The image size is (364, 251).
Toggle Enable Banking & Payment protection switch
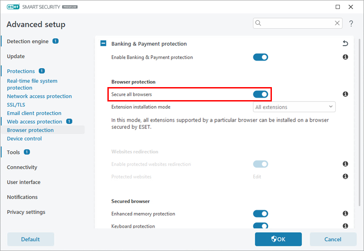point(261,57)
